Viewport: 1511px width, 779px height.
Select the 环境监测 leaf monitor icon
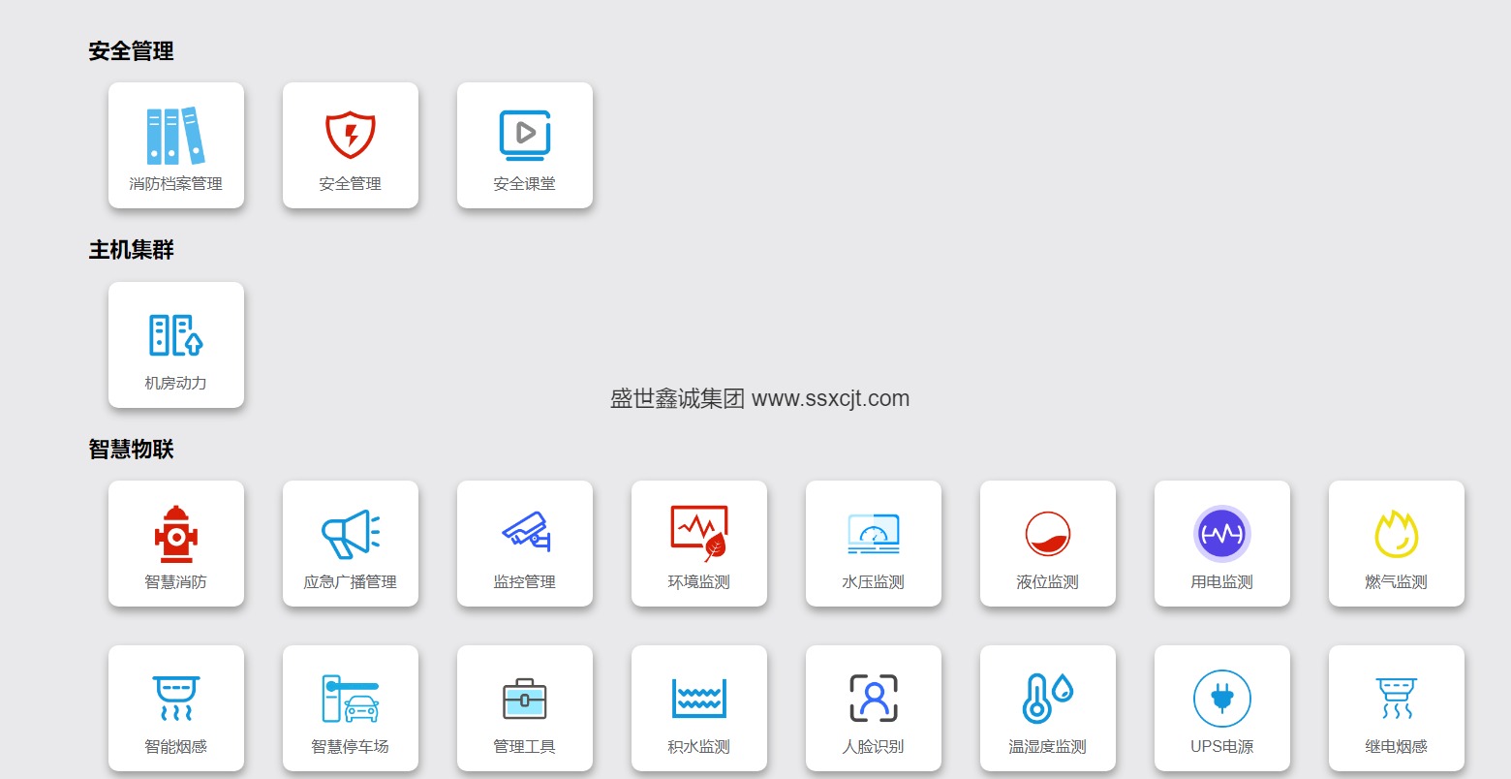point(699,534)
